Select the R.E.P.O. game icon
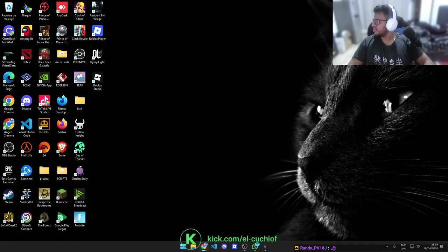The height and width of the screenshot is (252, 448). (44, 126)
